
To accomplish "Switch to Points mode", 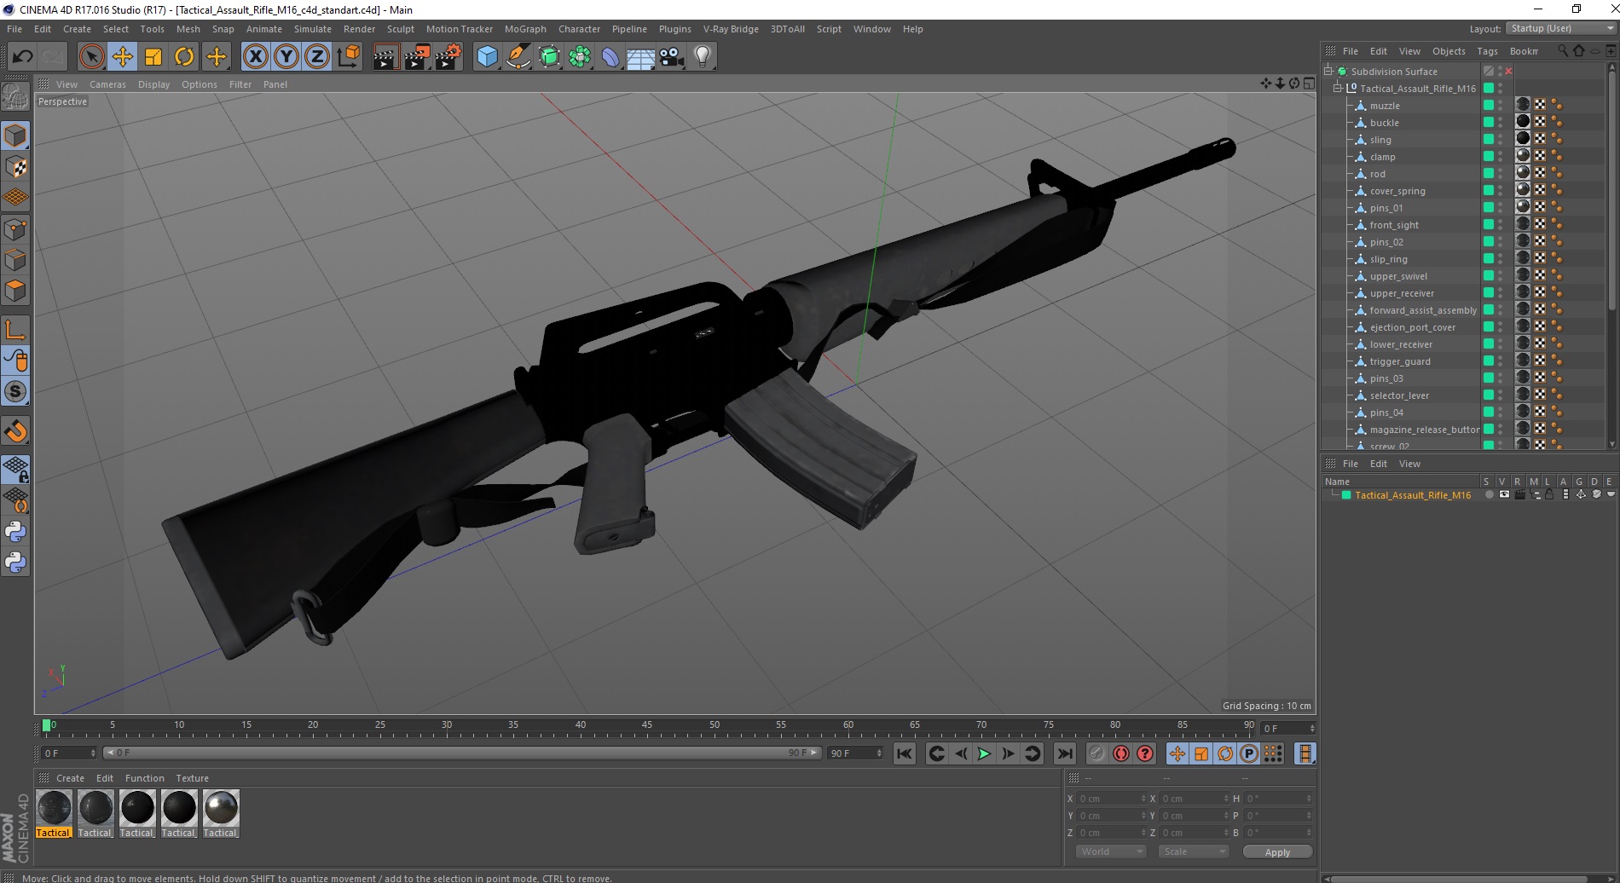I will click(x=15, y=229).
